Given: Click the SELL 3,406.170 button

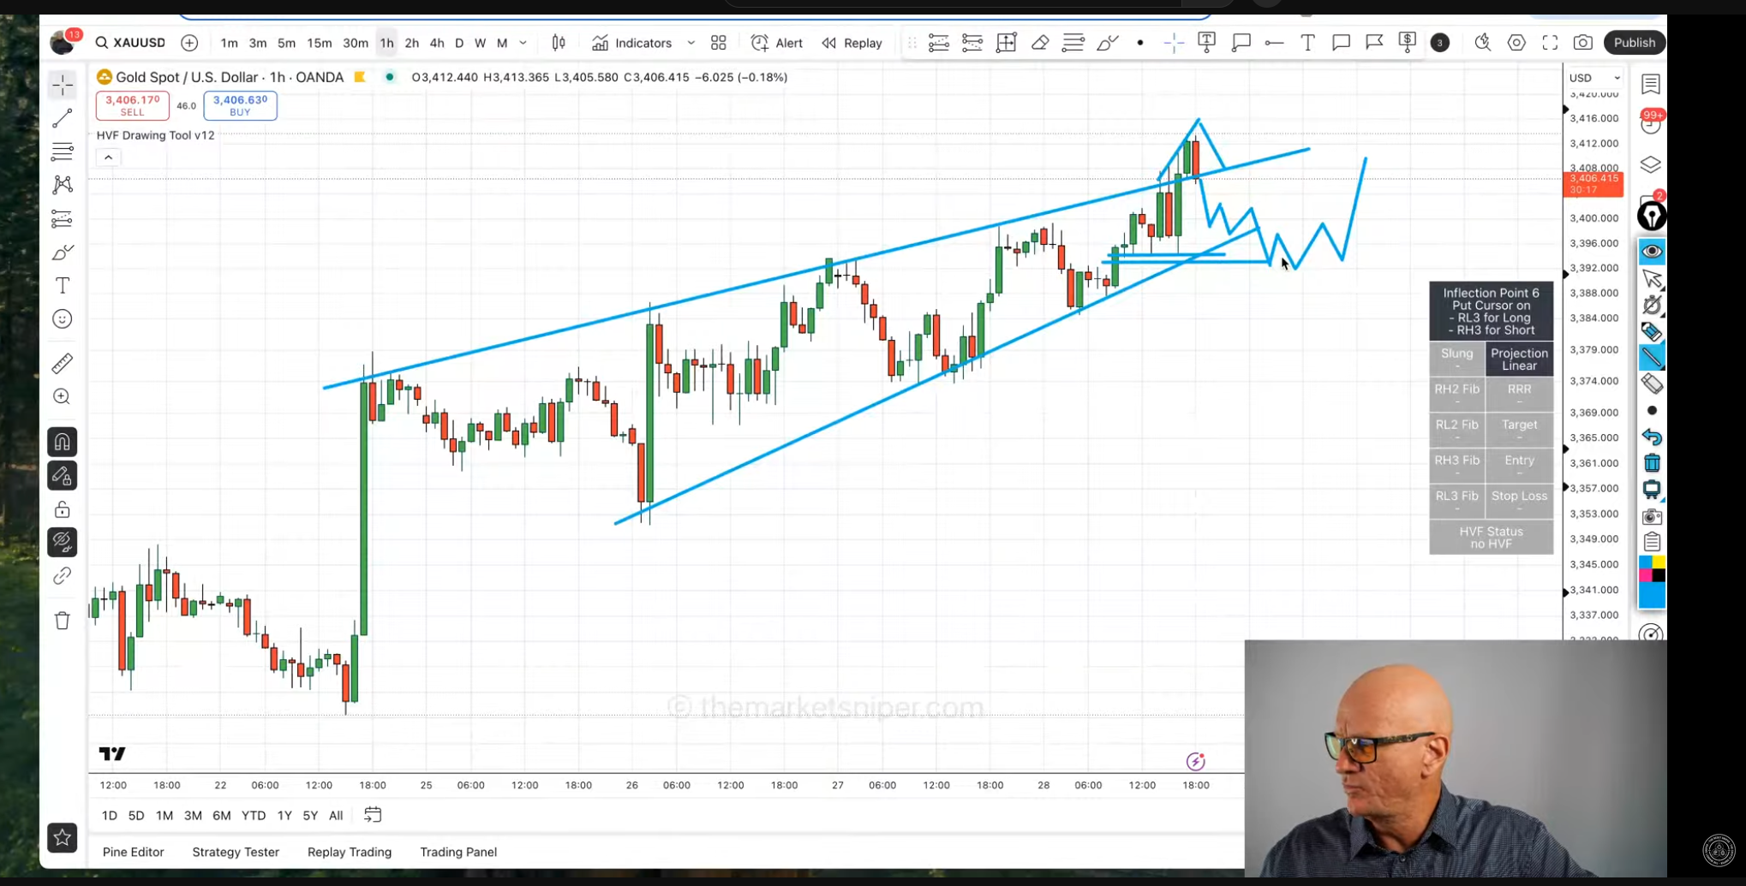Looking at the screenshot, I should [x=133, y=105].
